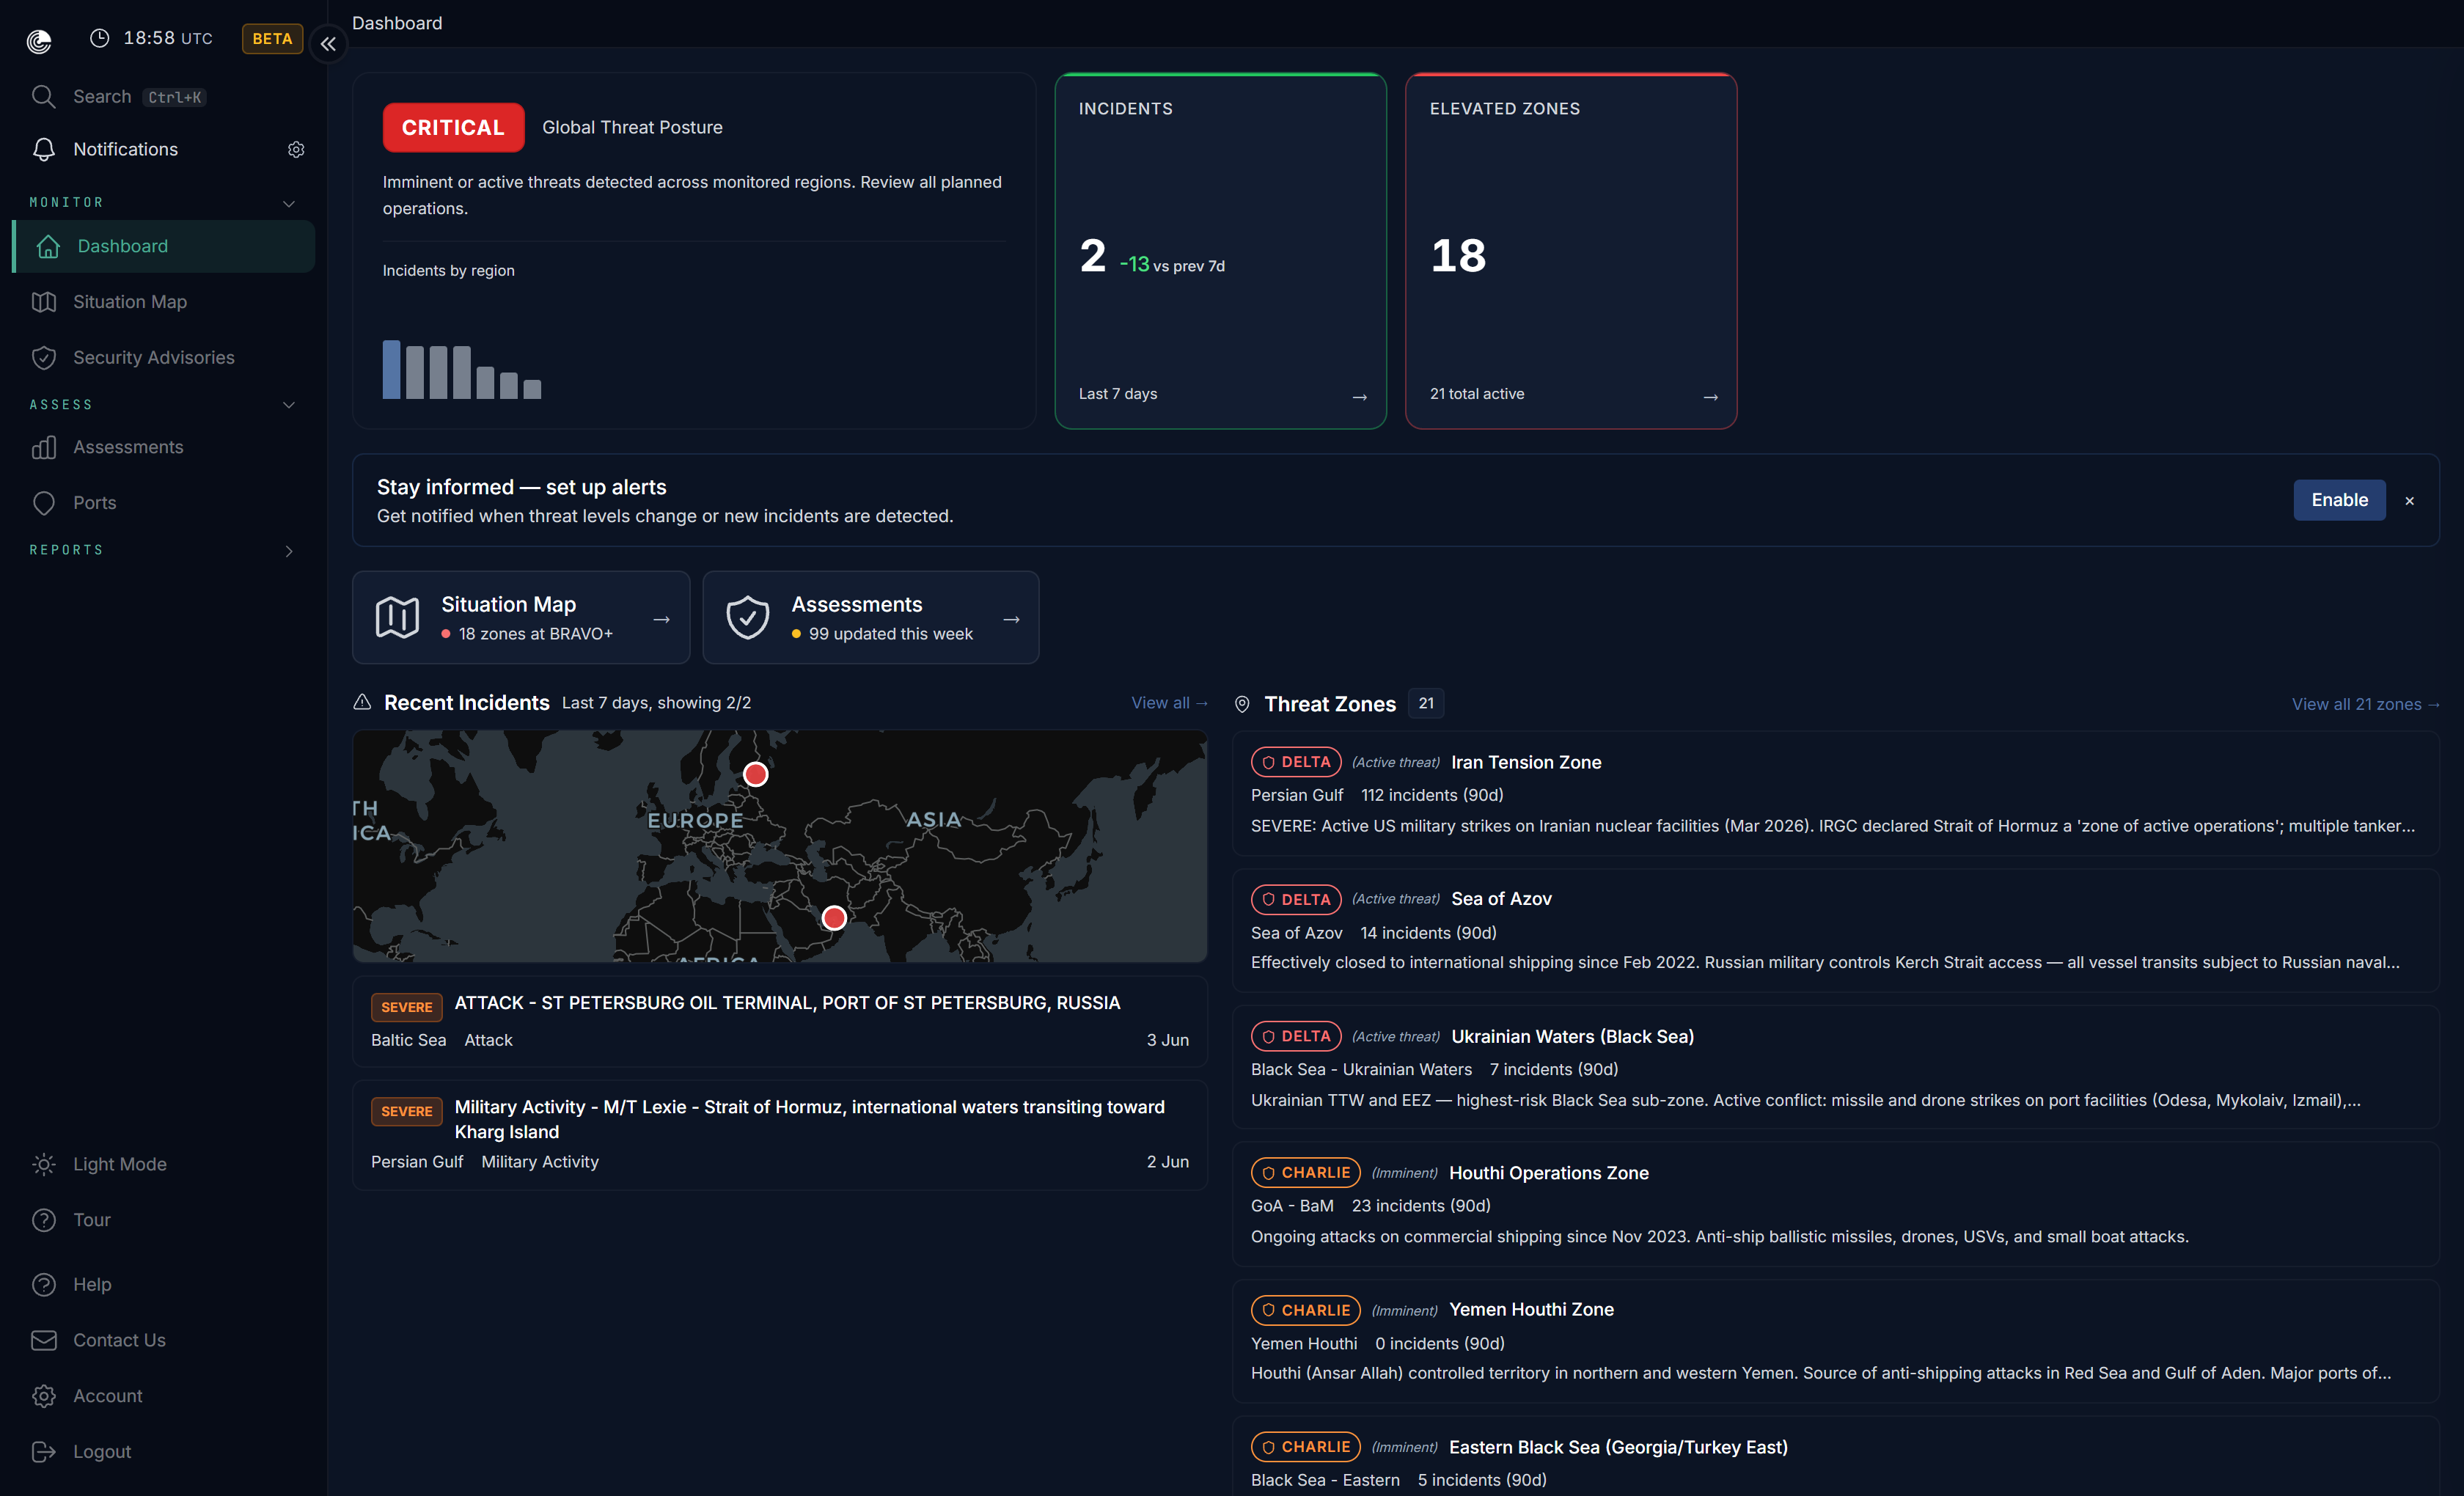Click the app logo icon
The image size is (2464, 1496).
point(39,41)
